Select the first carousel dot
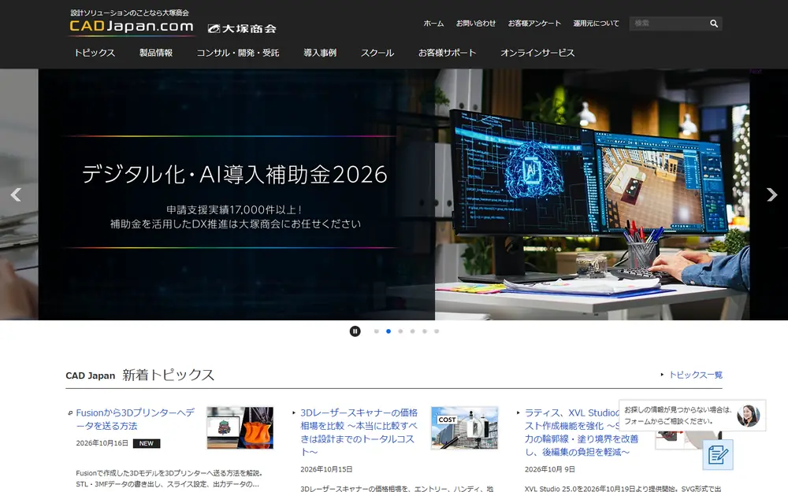This screenshot has height=492, width=788. (x=377, y=331)
